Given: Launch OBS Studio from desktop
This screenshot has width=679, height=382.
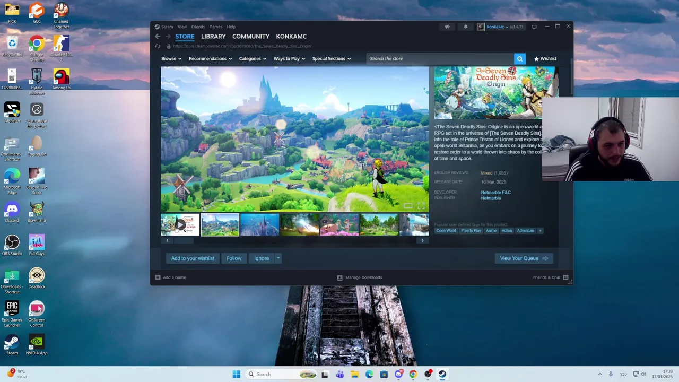Looking at the screenshot, I should (x=12, y=245).
